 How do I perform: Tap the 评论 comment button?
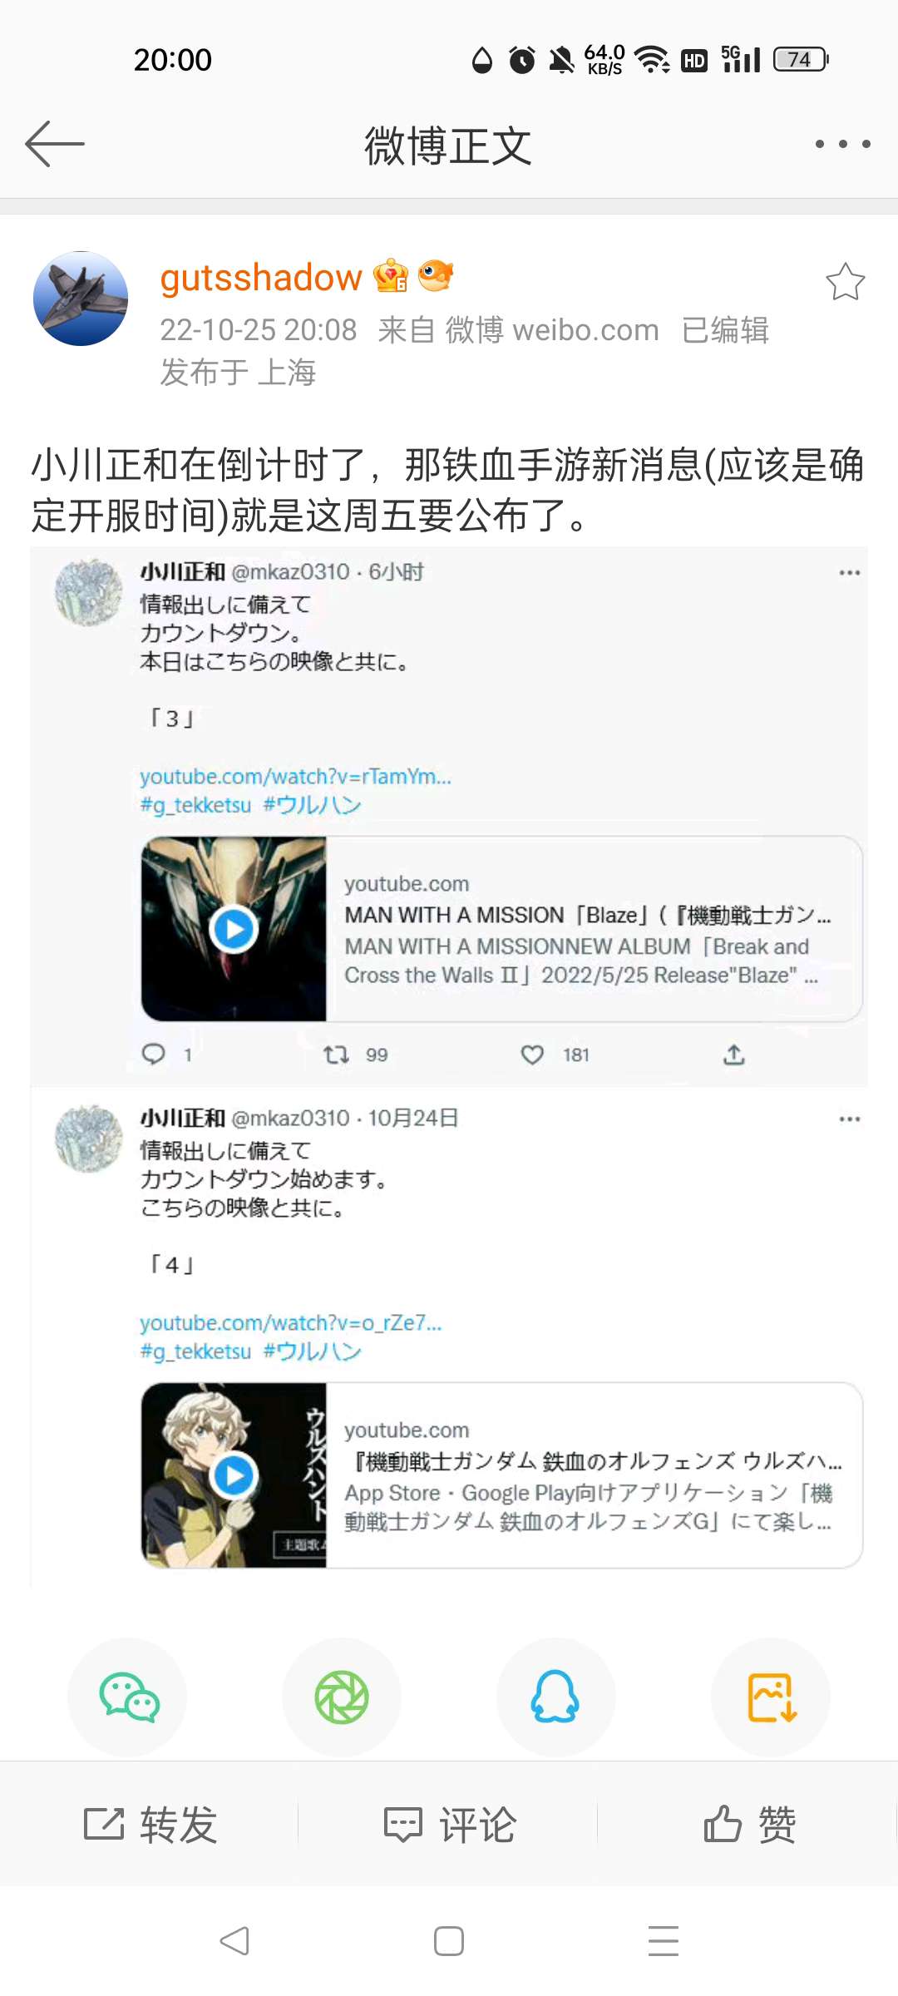pyautogui.click(x=450, y=1825)
